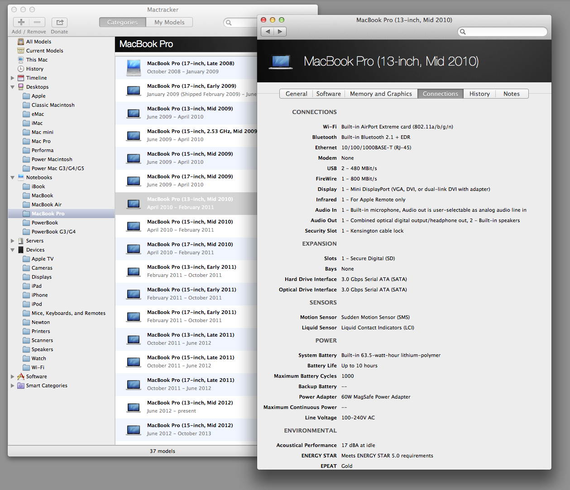Screen dimensions: 570x490
Task: Select the Timeline calendar item
Action: point(32,78)
